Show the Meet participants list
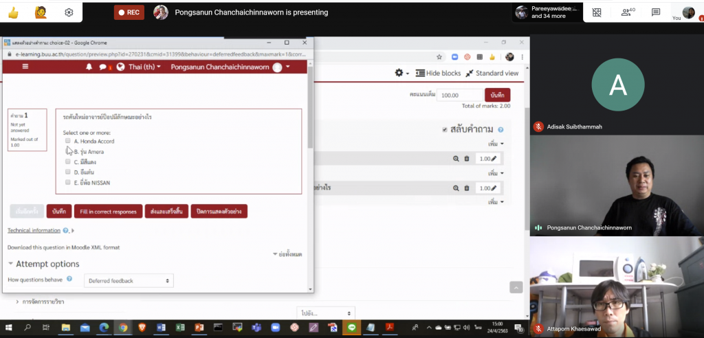The width and height of the screenshot is (704, 338). click(x=626, y=12)
